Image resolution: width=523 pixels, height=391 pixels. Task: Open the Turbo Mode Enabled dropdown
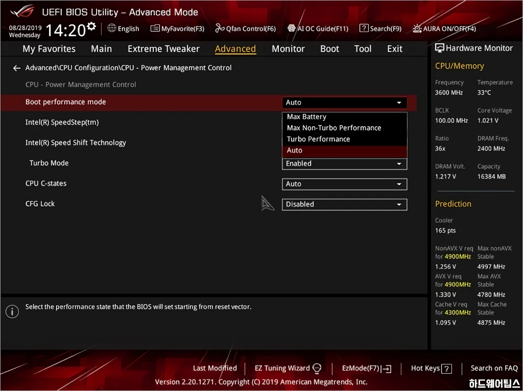coord(344,164)
